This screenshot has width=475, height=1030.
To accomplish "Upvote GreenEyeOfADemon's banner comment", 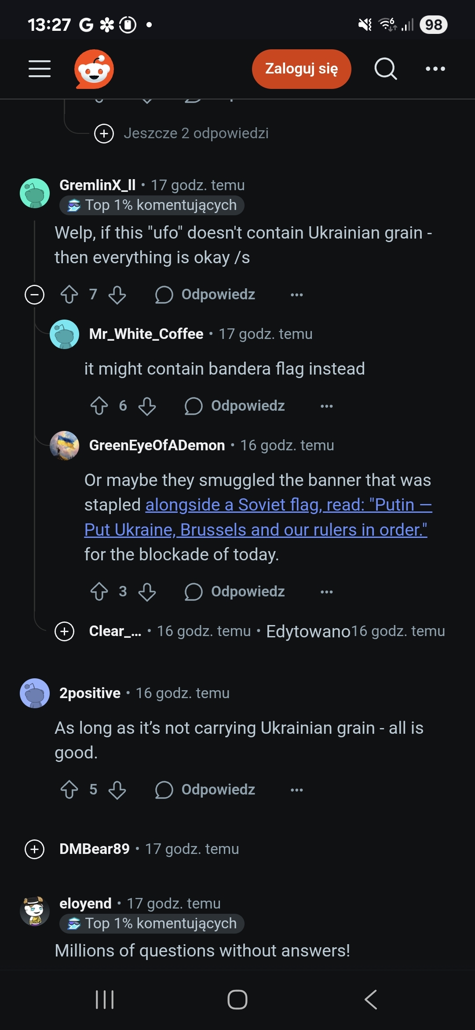I will [99, 592].
